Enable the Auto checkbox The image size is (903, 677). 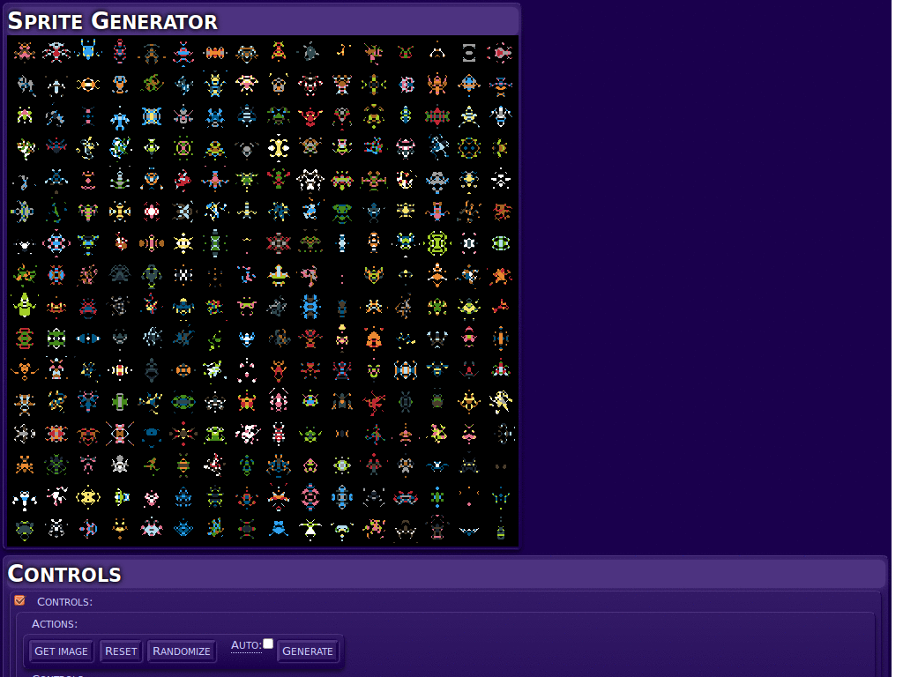(x=268, y=644)
